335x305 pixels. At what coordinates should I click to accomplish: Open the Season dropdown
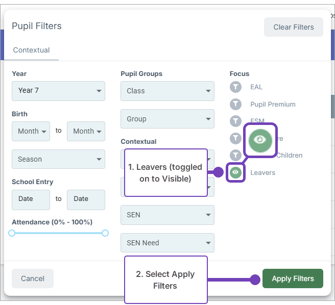tap(58, 159)
